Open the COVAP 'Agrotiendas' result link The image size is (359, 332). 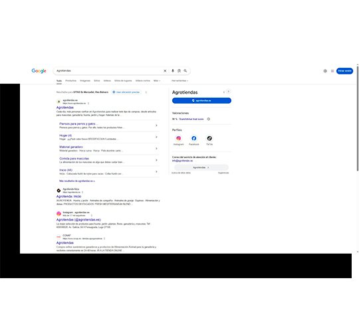pyautogui.click(x=65, y=243)
